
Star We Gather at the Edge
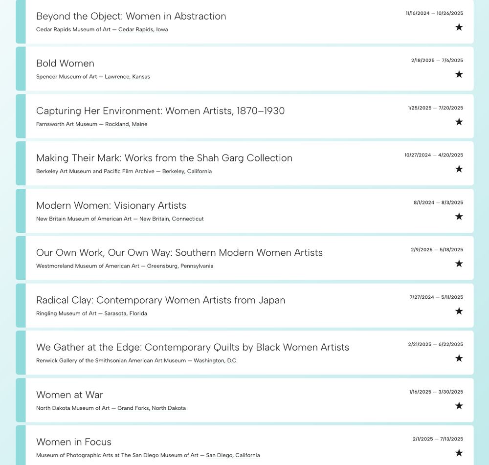(x=459, y=358)
